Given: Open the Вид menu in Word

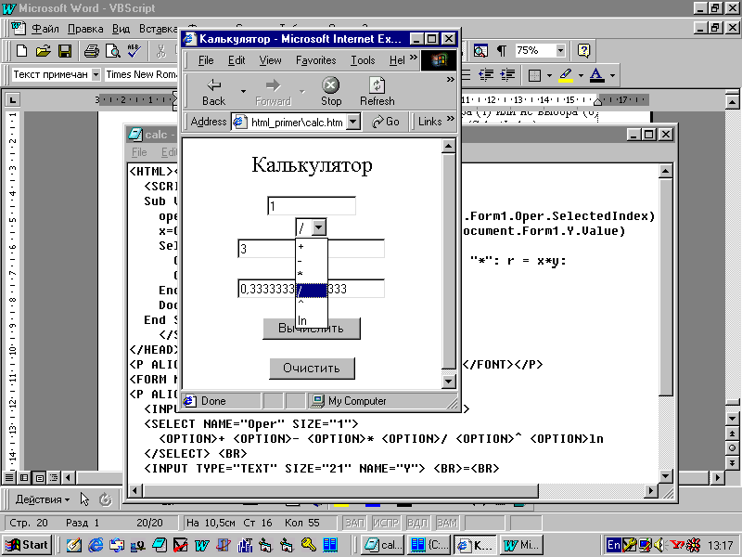Looking at the screenshot, I should point(121,29).
